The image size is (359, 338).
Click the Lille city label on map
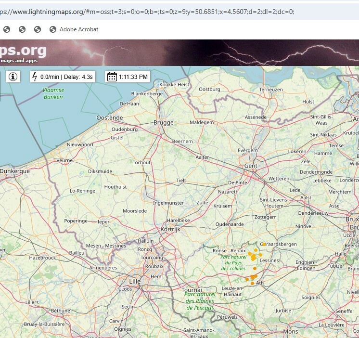point(135,281)
